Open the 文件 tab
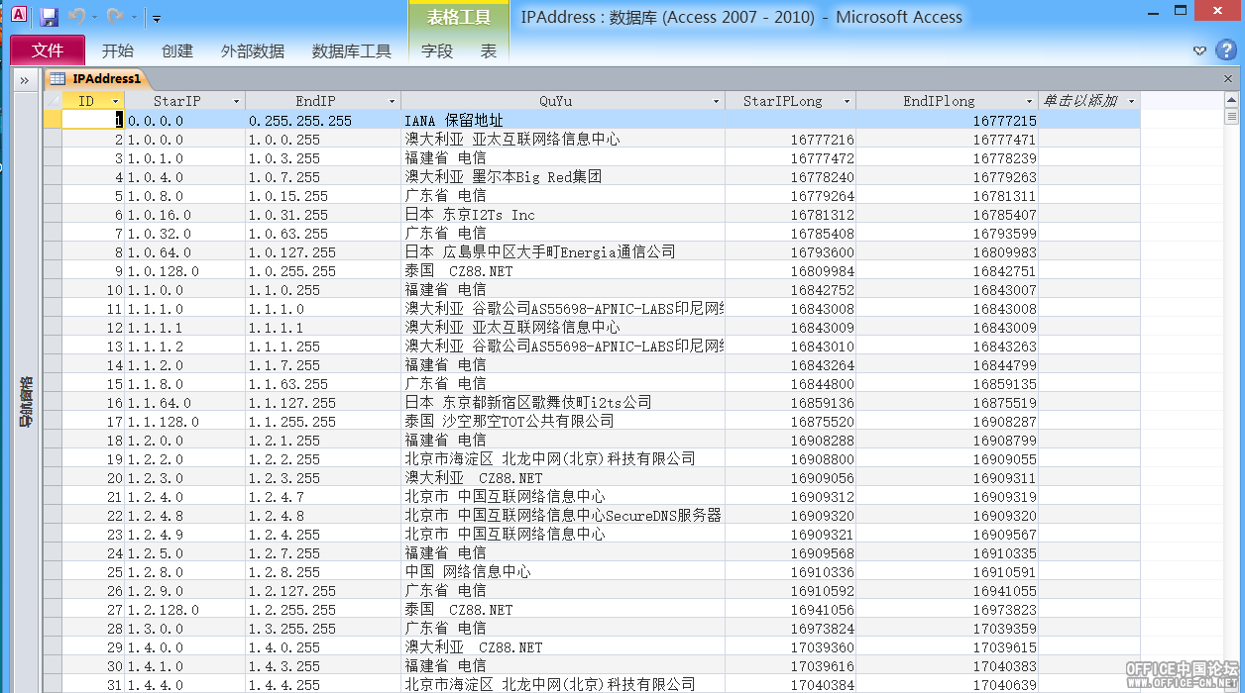This screenshot has width=1245, height=693. point(48,50)
